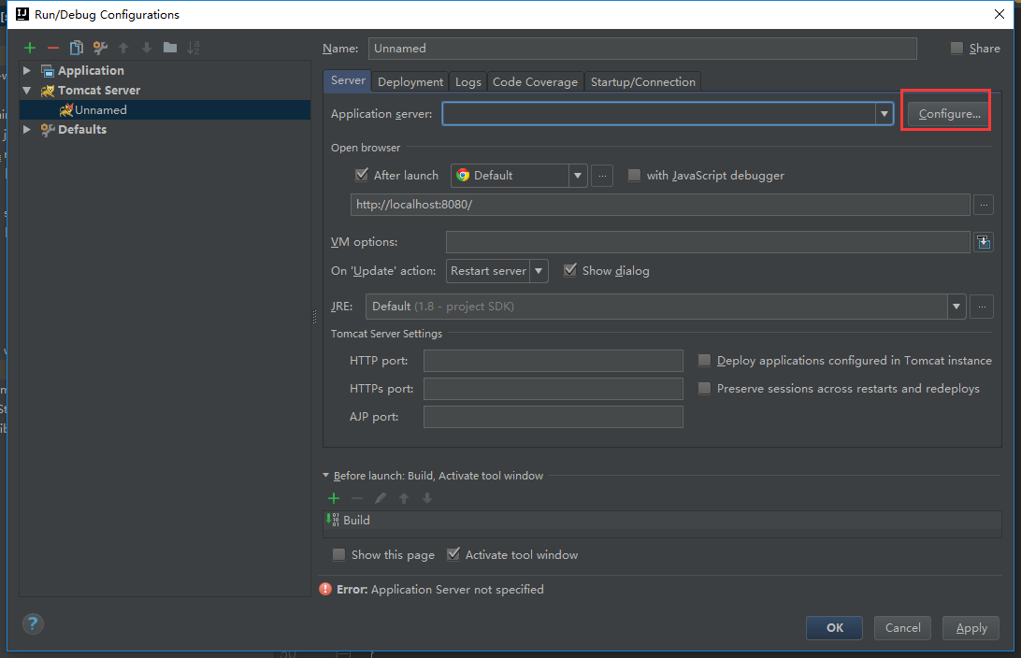Uncheck Activate tool window checkbox
Screen dimensions: 1021x658
tap(453, 554)
